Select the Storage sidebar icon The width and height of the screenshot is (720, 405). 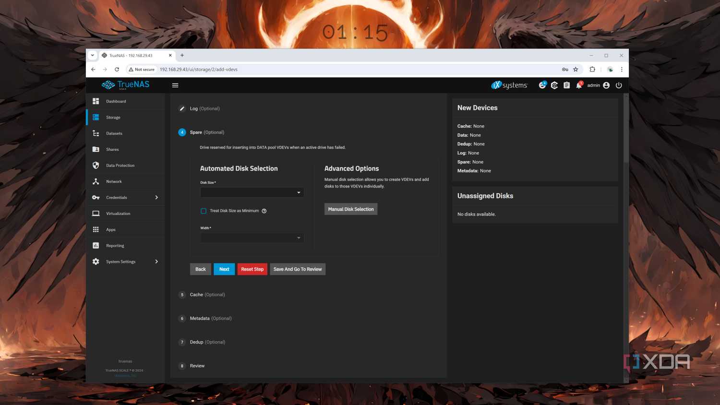point(96,117)
